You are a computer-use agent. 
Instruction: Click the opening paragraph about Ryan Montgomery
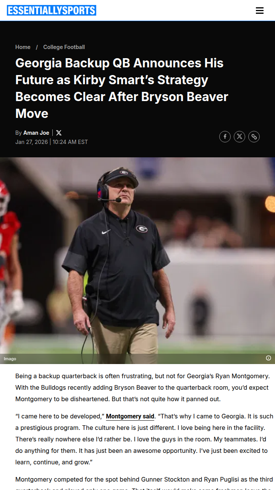tap(142, 387)
